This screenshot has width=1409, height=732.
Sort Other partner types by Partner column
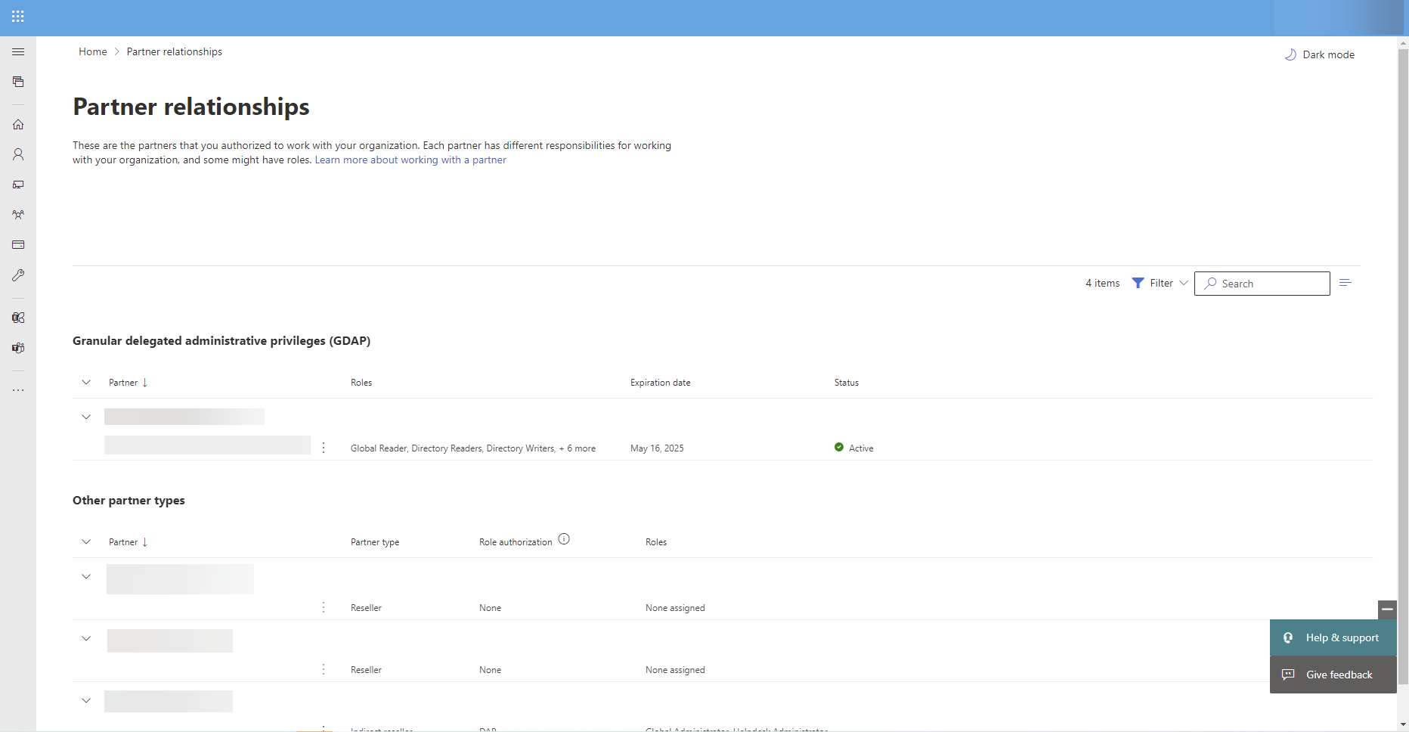pyautogui.click(x=128, y=542)
